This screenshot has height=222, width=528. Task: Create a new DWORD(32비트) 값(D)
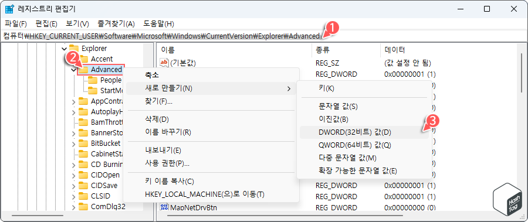pos(364,132)
